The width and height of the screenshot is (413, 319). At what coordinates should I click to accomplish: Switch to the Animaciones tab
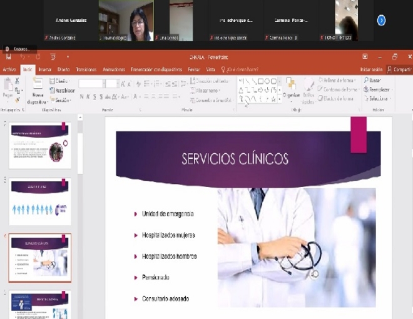point(114,69)
